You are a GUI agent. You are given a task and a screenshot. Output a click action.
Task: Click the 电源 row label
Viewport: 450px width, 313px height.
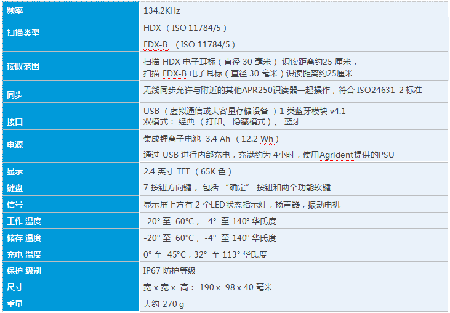pos(15,146)
